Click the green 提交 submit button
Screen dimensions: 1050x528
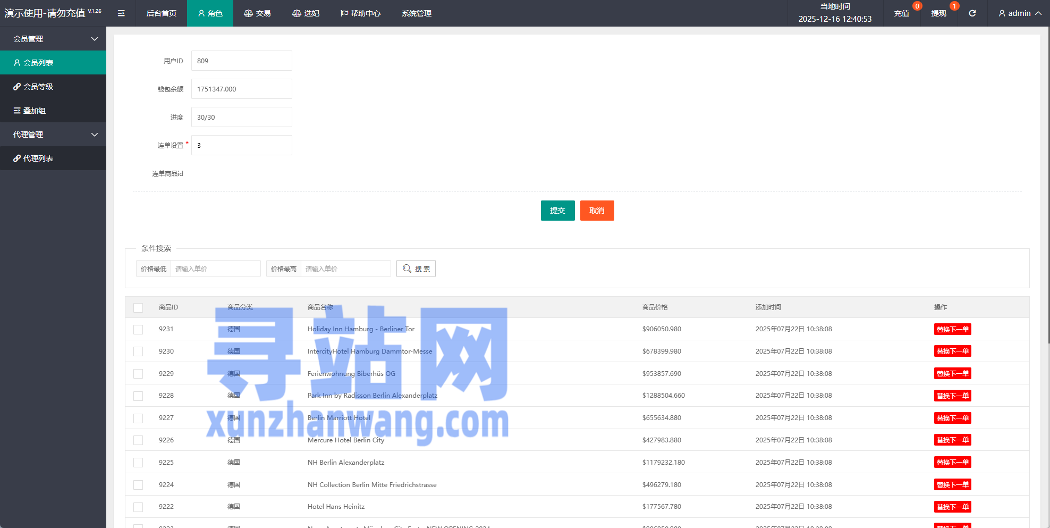click(557, 211)
